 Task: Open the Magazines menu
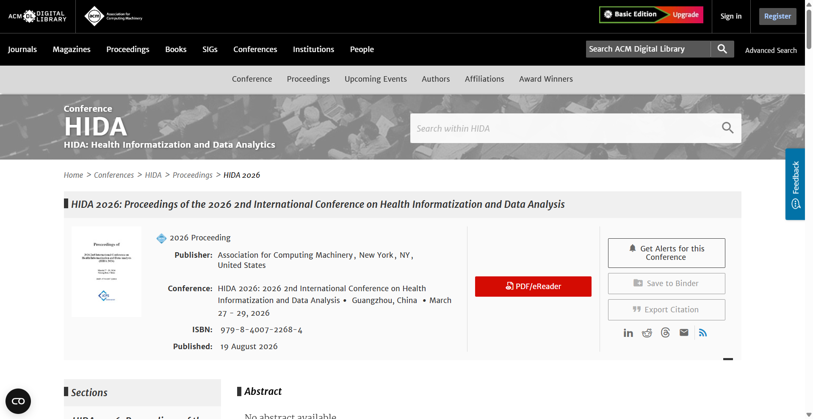pos(72,50)
